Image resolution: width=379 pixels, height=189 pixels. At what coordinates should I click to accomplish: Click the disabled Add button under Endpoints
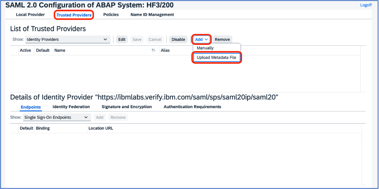[x=100, y=117]
